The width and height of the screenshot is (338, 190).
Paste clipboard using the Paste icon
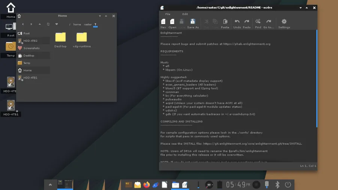point(225,22)
